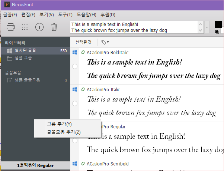Click the OpenType icon of ACaslonPro-BoldItalic
The width and height of the screenshot is (224, 171).
click(83, 52)
